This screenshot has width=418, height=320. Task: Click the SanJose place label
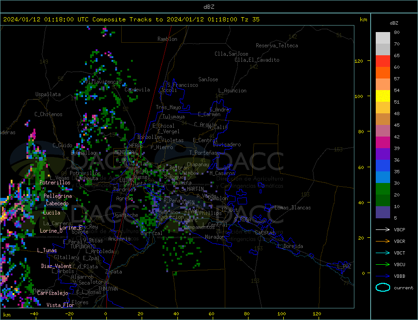click(208, 79)
